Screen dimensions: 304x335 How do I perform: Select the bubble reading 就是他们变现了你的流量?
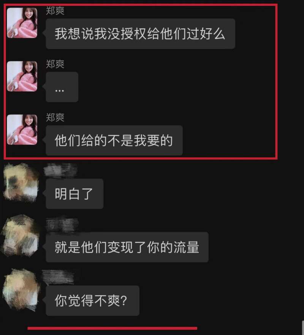(x=127, y=247)
